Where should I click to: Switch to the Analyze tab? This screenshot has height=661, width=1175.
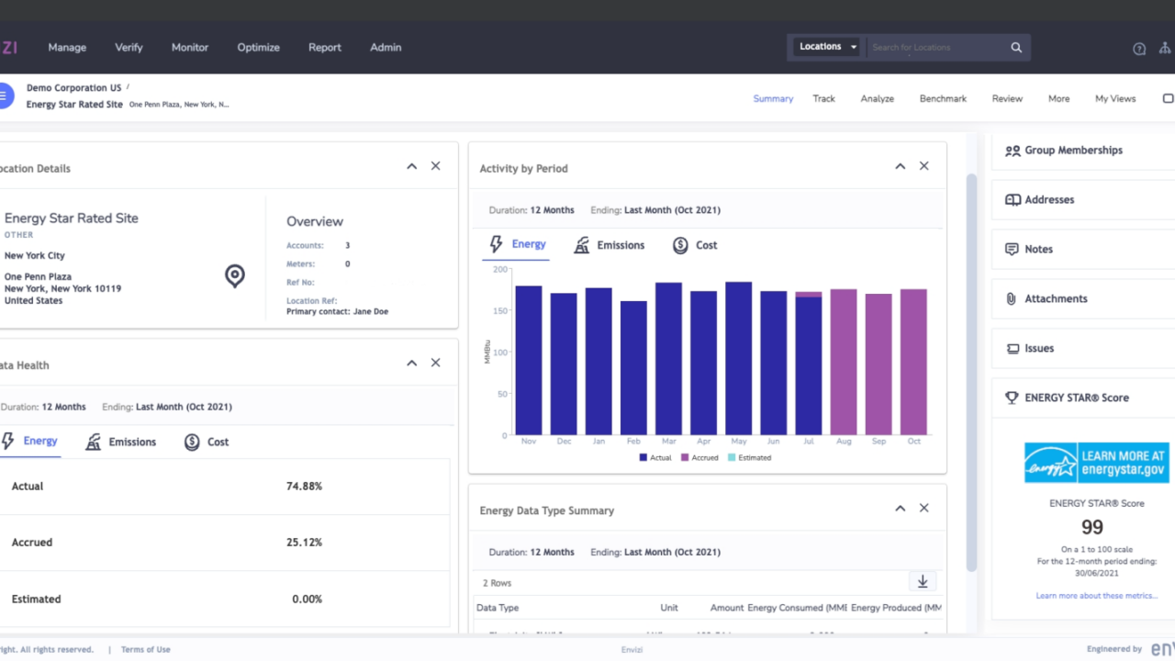878,98
